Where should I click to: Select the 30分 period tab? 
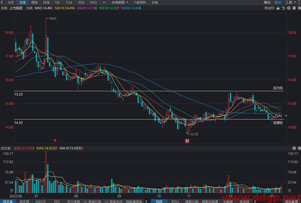81,2
